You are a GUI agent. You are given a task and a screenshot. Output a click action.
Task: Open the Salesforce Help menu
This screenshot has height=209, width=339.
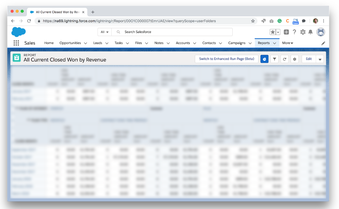tap(294, 32)
